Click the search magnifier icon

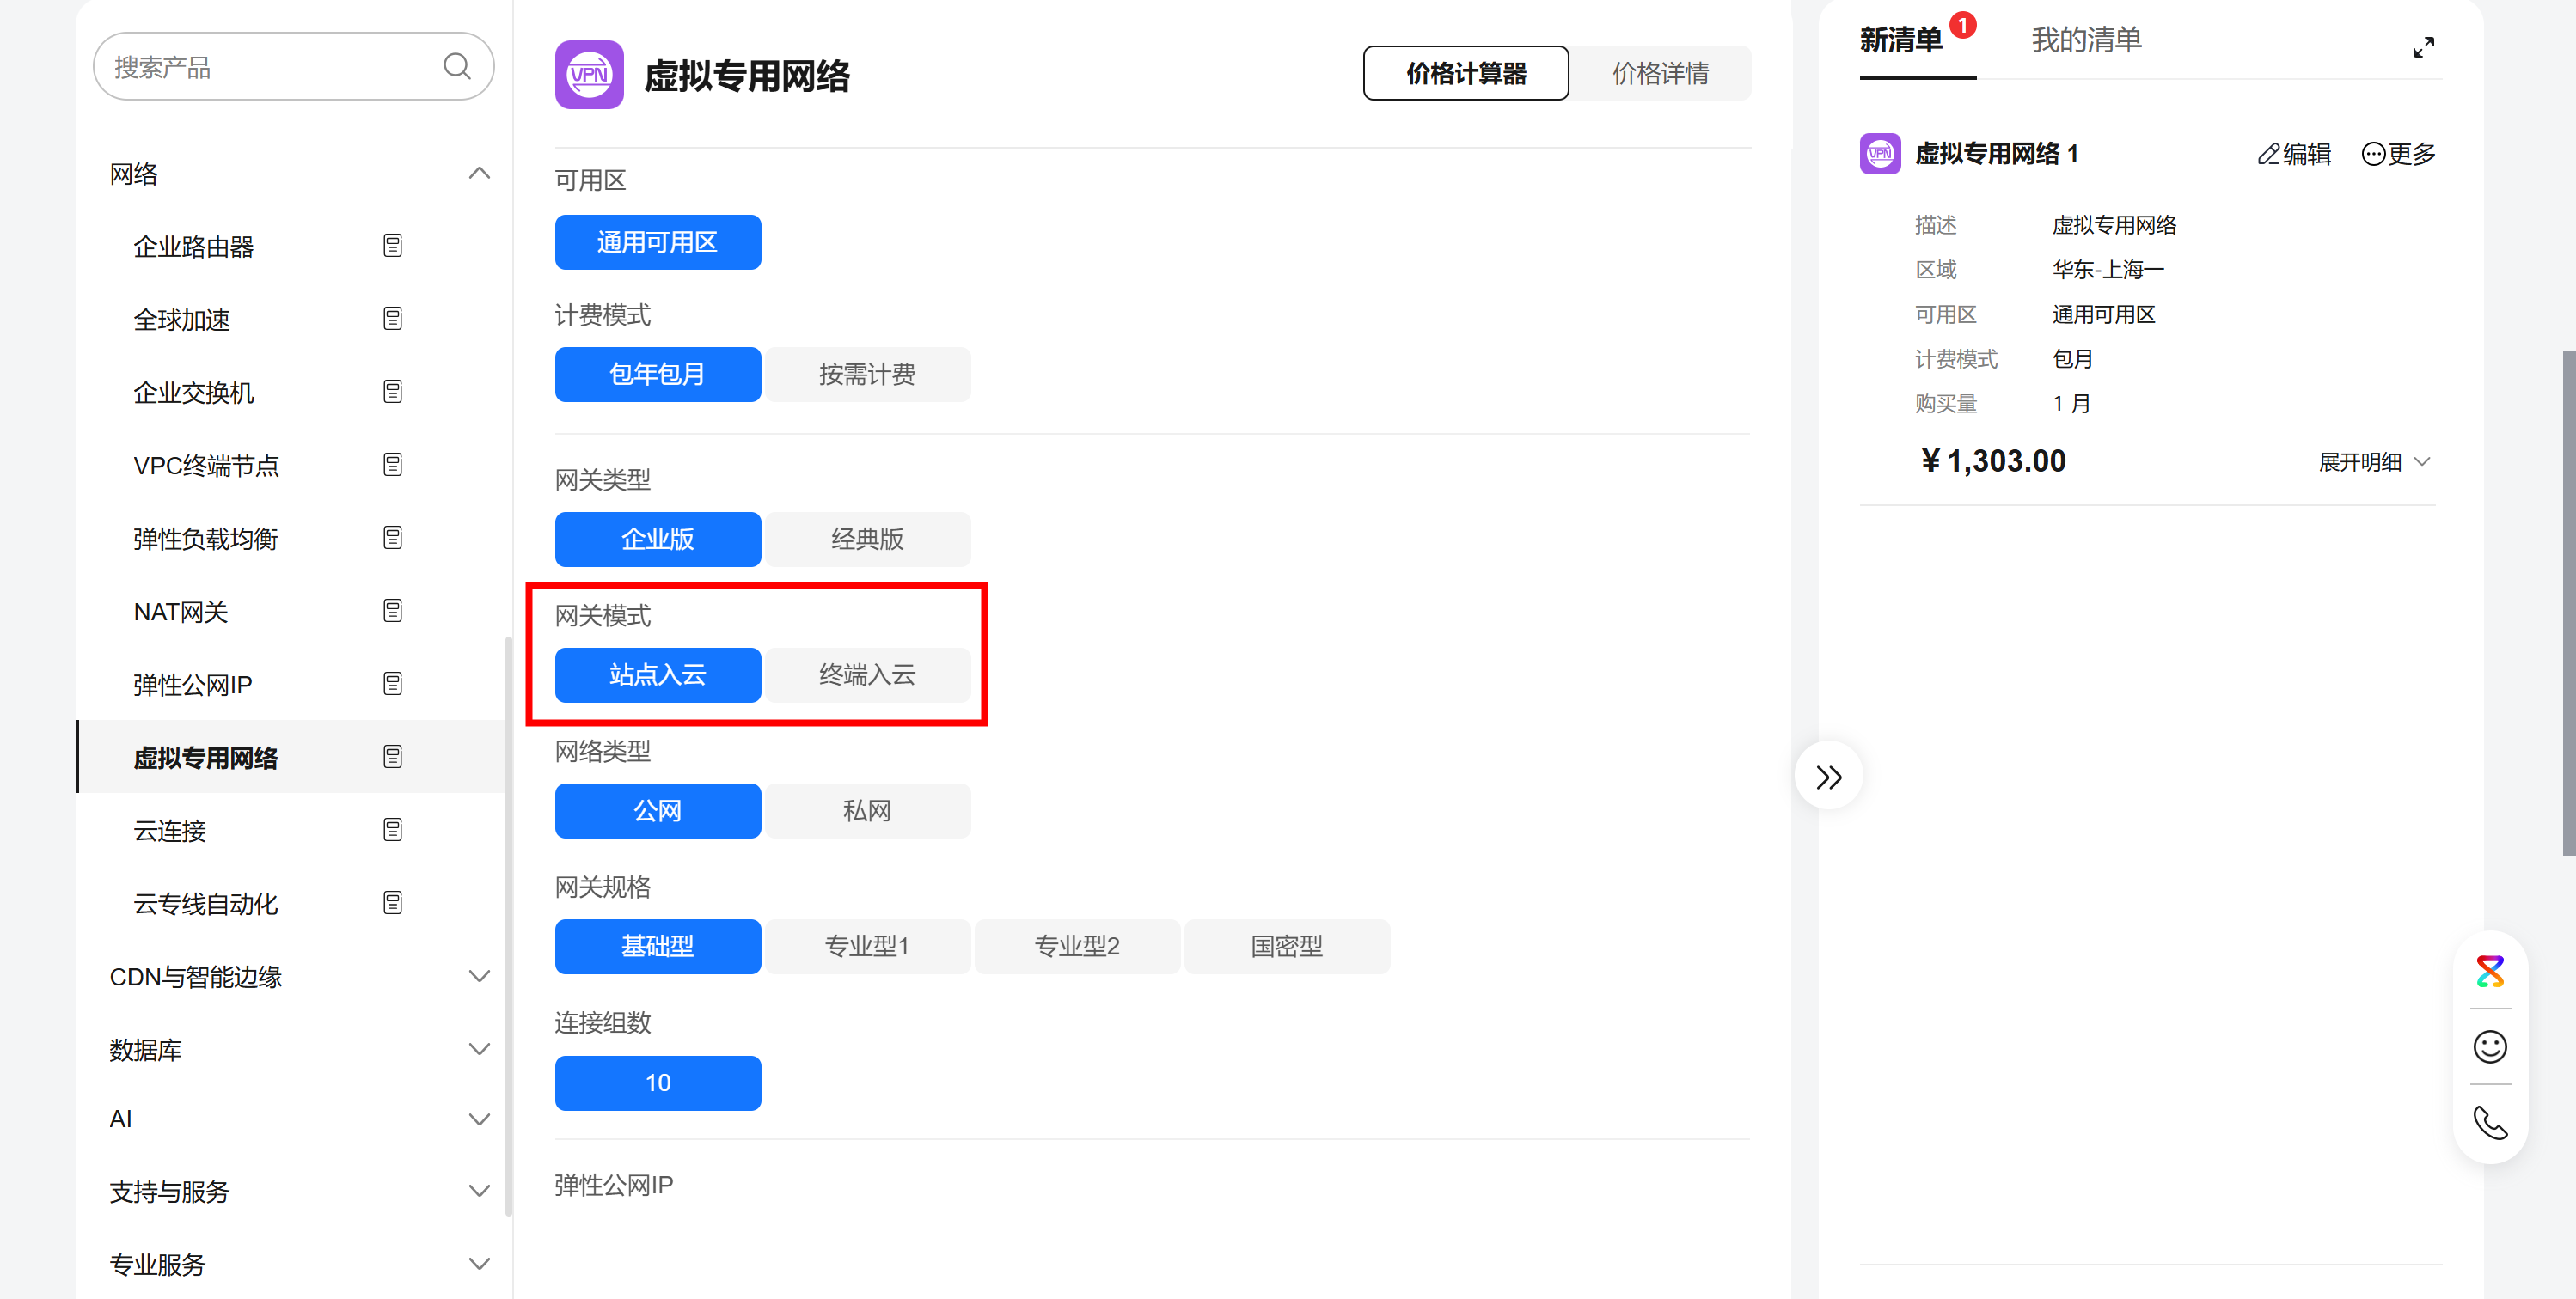(x=457, y=66)
